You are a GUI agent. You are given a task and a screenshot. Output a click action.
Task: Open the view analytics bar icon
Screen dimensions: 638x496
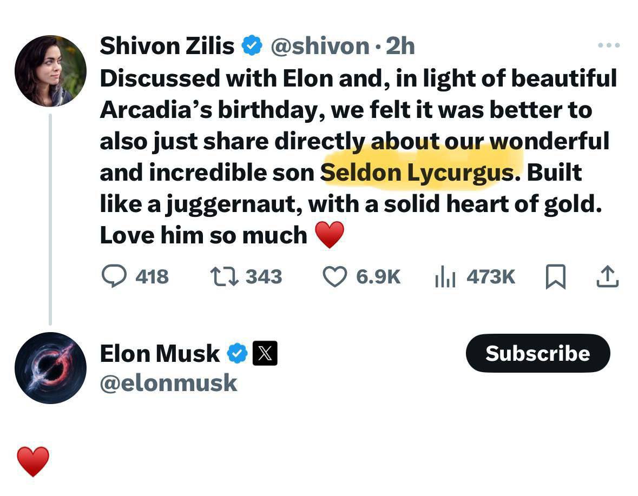445,277
